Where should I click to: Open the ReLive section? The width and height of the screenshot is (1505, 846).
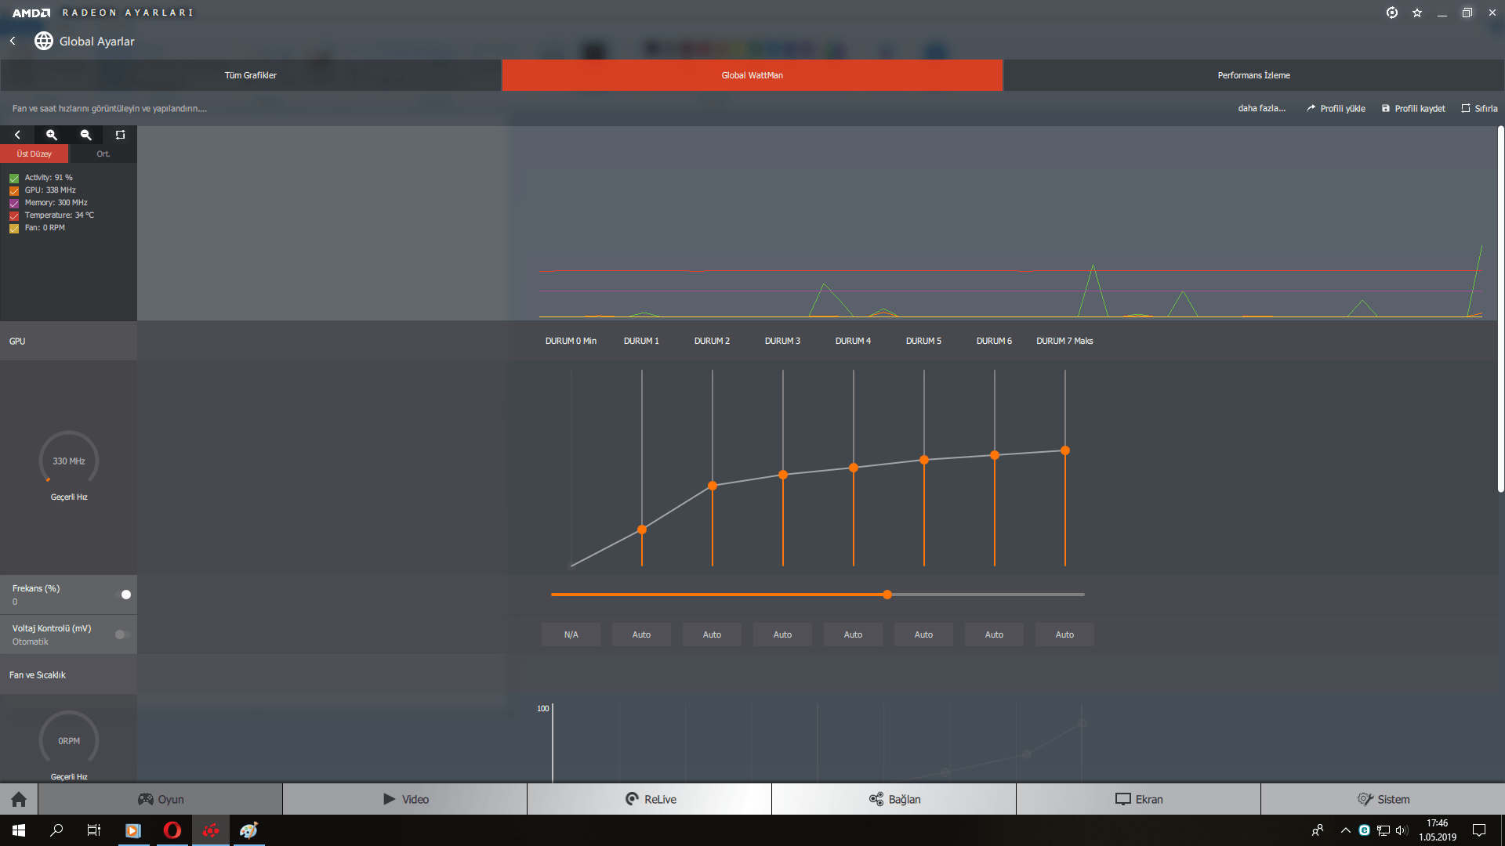point(650,799)
